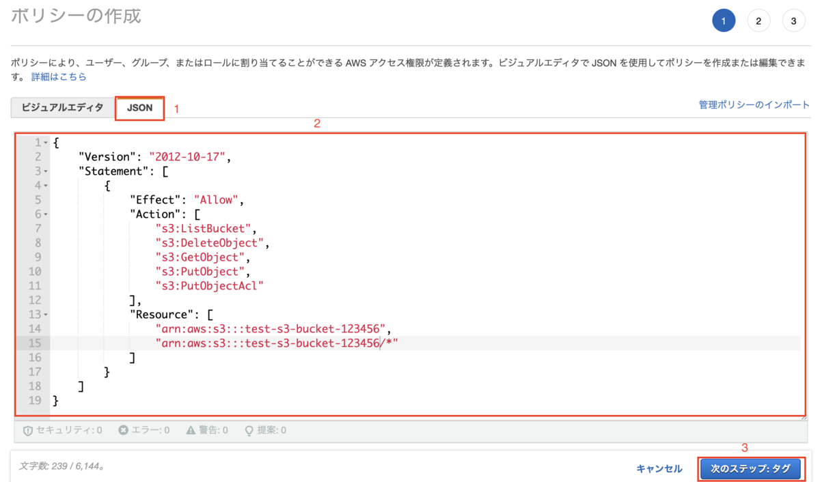Click the security shield icon in status bar
The width and height of the screenshot is (820, 482).
point(28,431)
